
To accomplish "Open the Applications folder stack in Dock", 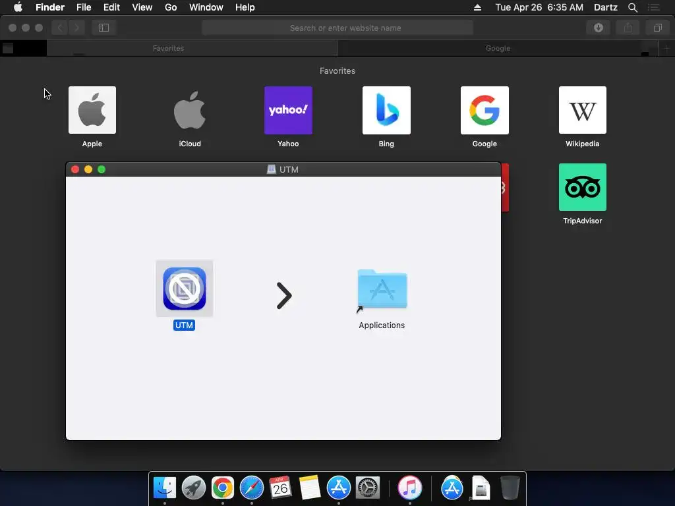I will click(x=452, y=488).
